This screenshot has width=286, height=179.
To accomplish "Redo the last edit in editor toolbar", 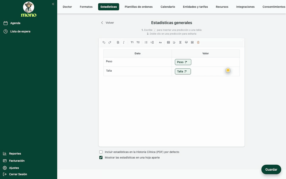I will [x=110, y=42].
